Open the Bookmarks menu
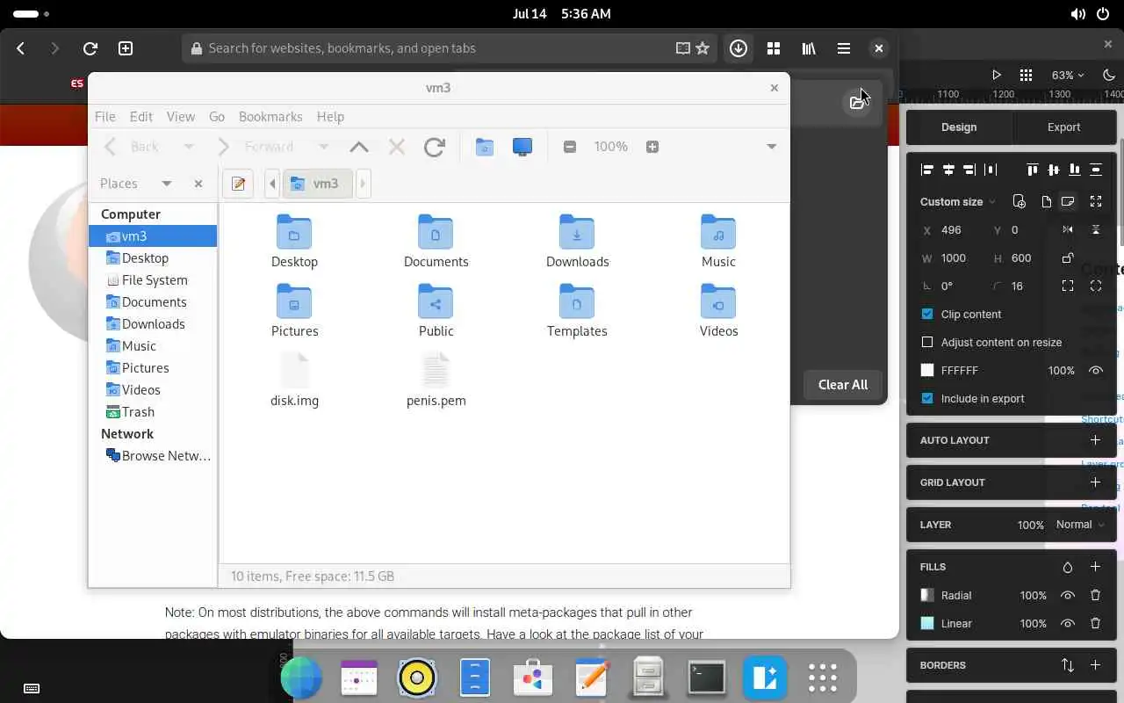 click(x=270, y=116)
